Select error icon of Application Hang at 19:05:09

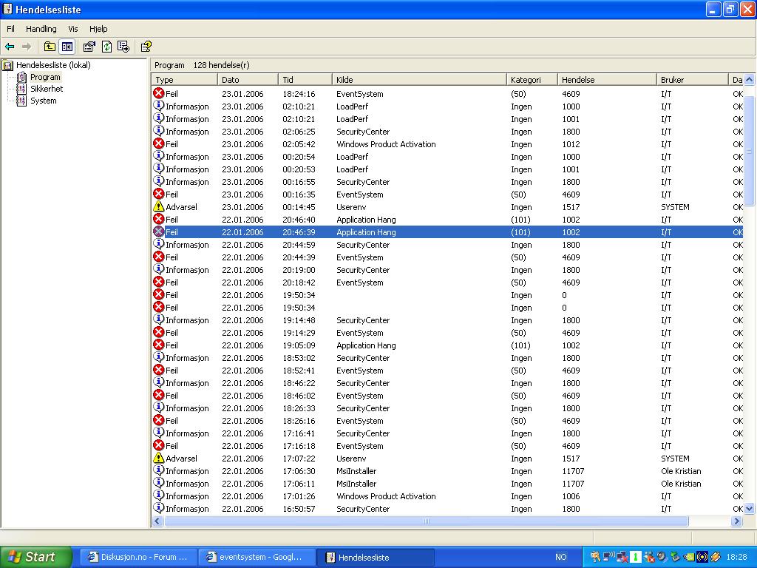pyautogui.click(x=158, y=345)
